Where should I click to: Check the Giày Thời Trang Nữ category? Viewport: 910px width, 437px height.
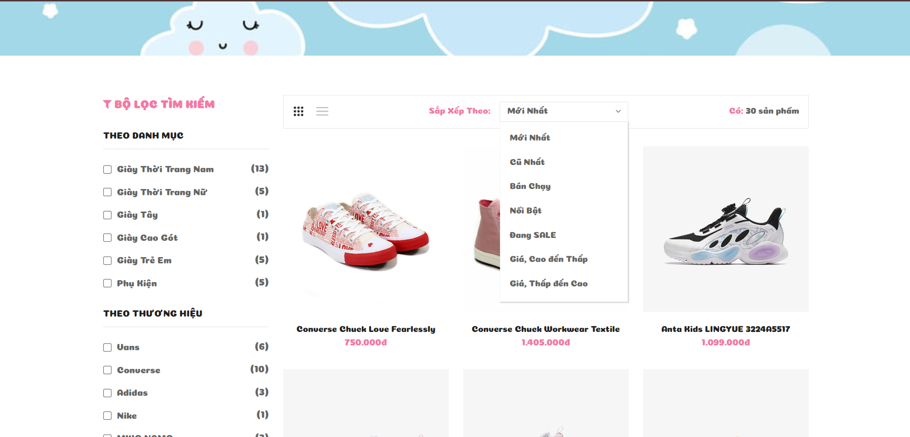pyautogui.click(x=108, y=192)
